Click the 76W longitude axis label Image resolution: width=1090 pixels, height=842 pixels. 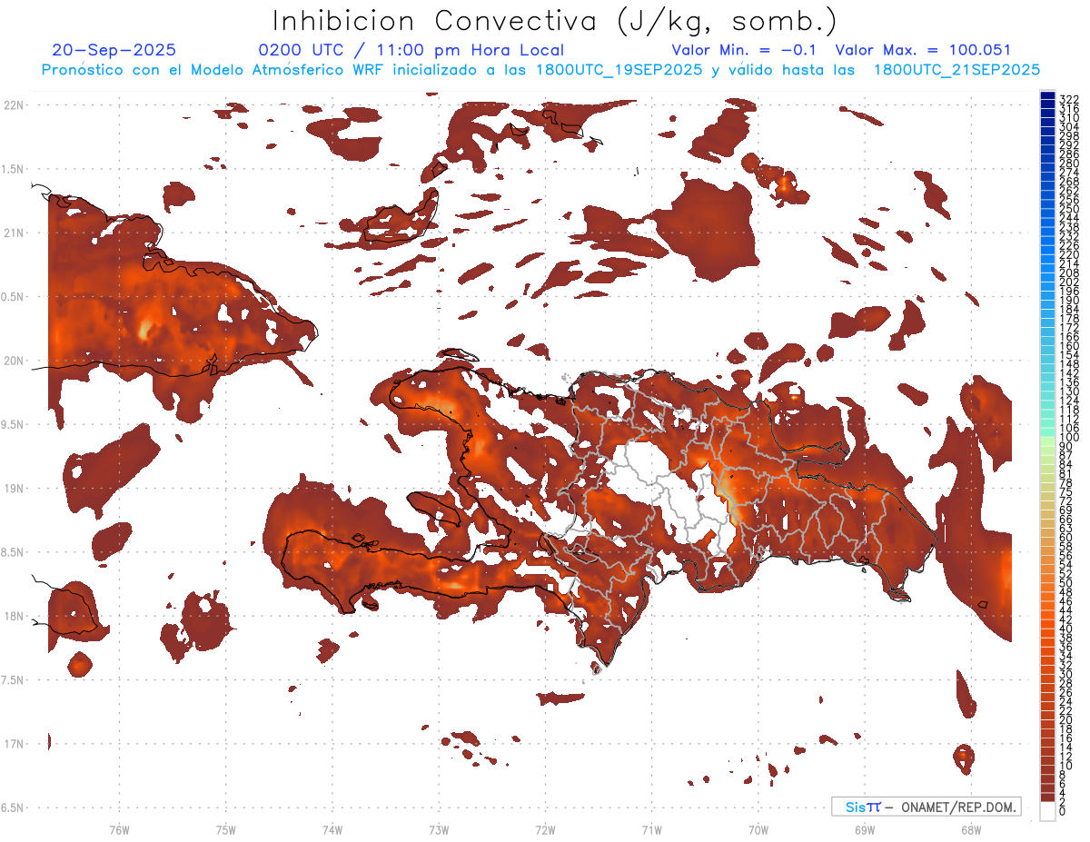[x=119, y=828]
